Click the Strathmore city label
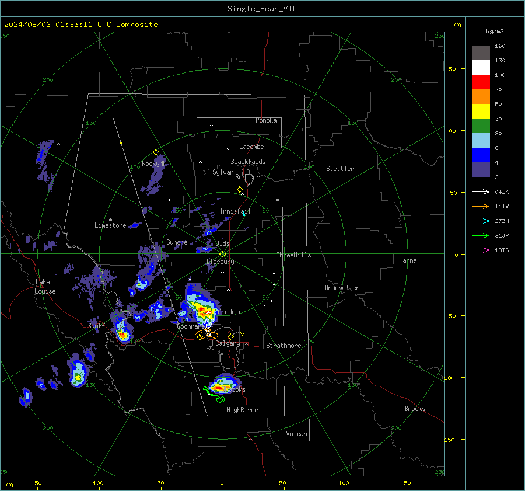525x491 pixels. (283, 346)
